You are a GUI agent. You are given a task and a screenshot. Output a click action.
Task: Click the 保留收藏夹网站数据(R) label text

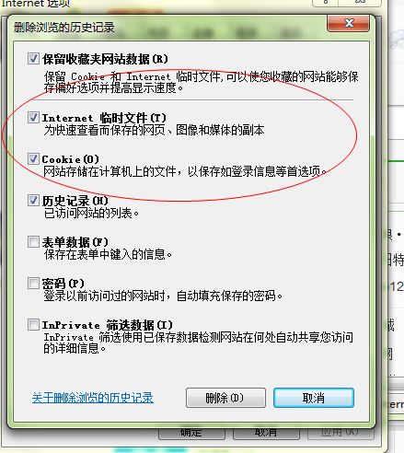(x=105, y=59)
